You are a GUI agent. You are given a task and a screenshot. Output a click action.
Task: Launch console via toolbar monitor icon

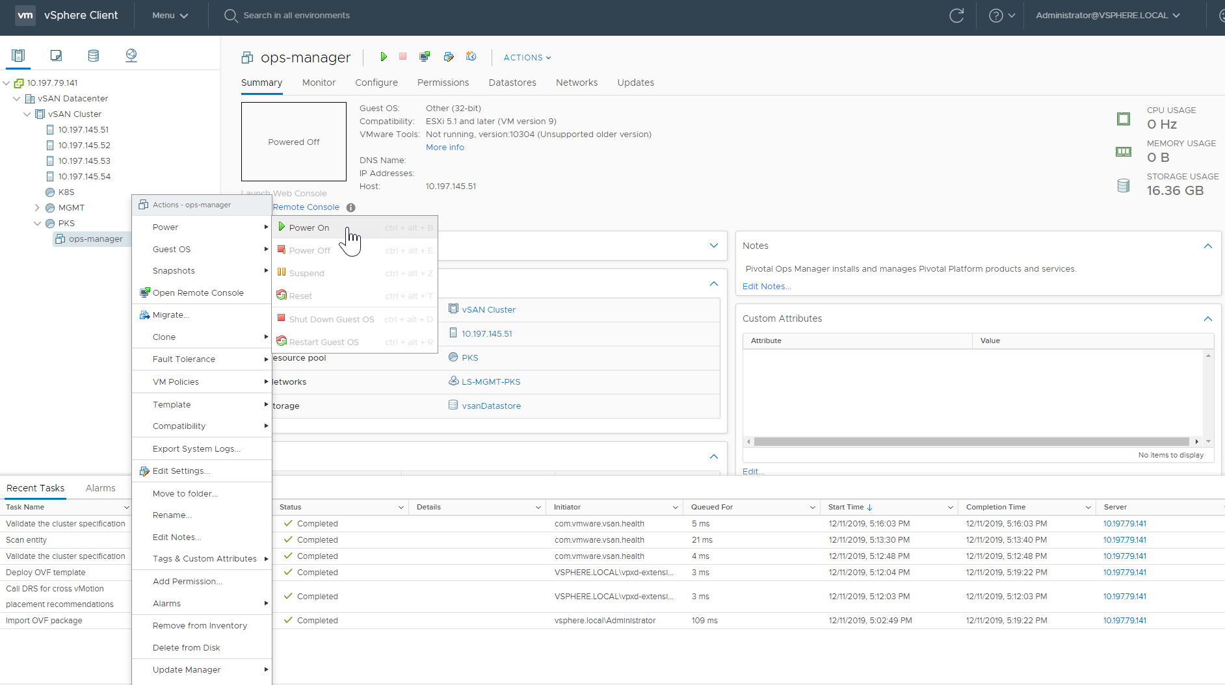(x=425, y=57)
